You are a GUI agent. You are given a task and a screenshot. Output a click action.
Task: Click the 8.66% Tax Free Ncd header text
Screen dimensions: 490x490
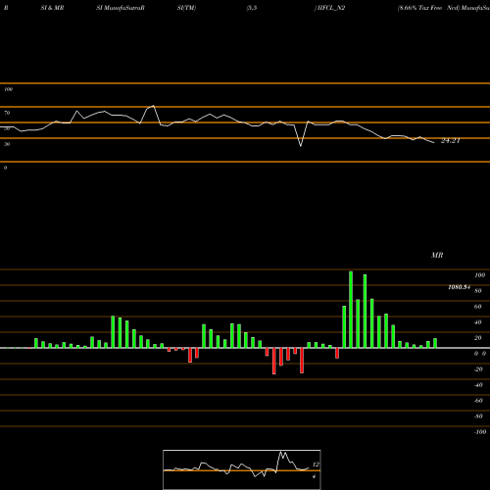point(428,8)
